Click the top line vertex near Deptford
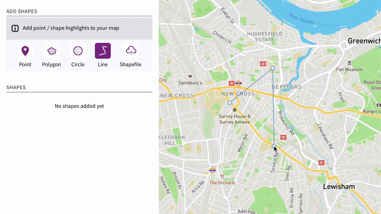Viewport: 381px width, 214px height. [273, 68]
